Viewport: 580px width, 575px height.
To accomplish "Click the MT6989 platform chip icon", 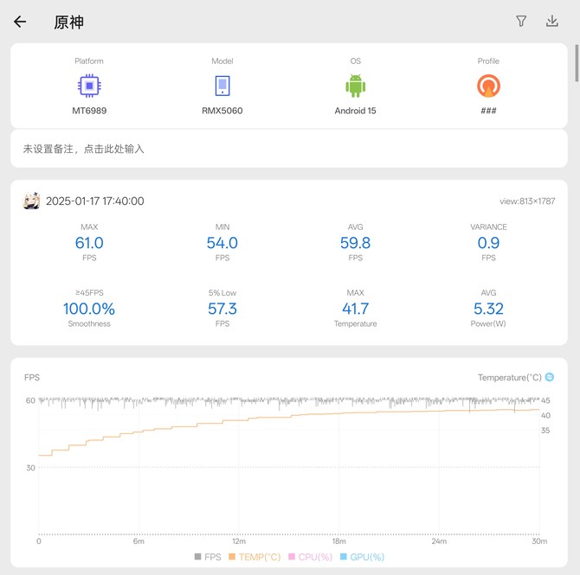I will tap(88, 86).
